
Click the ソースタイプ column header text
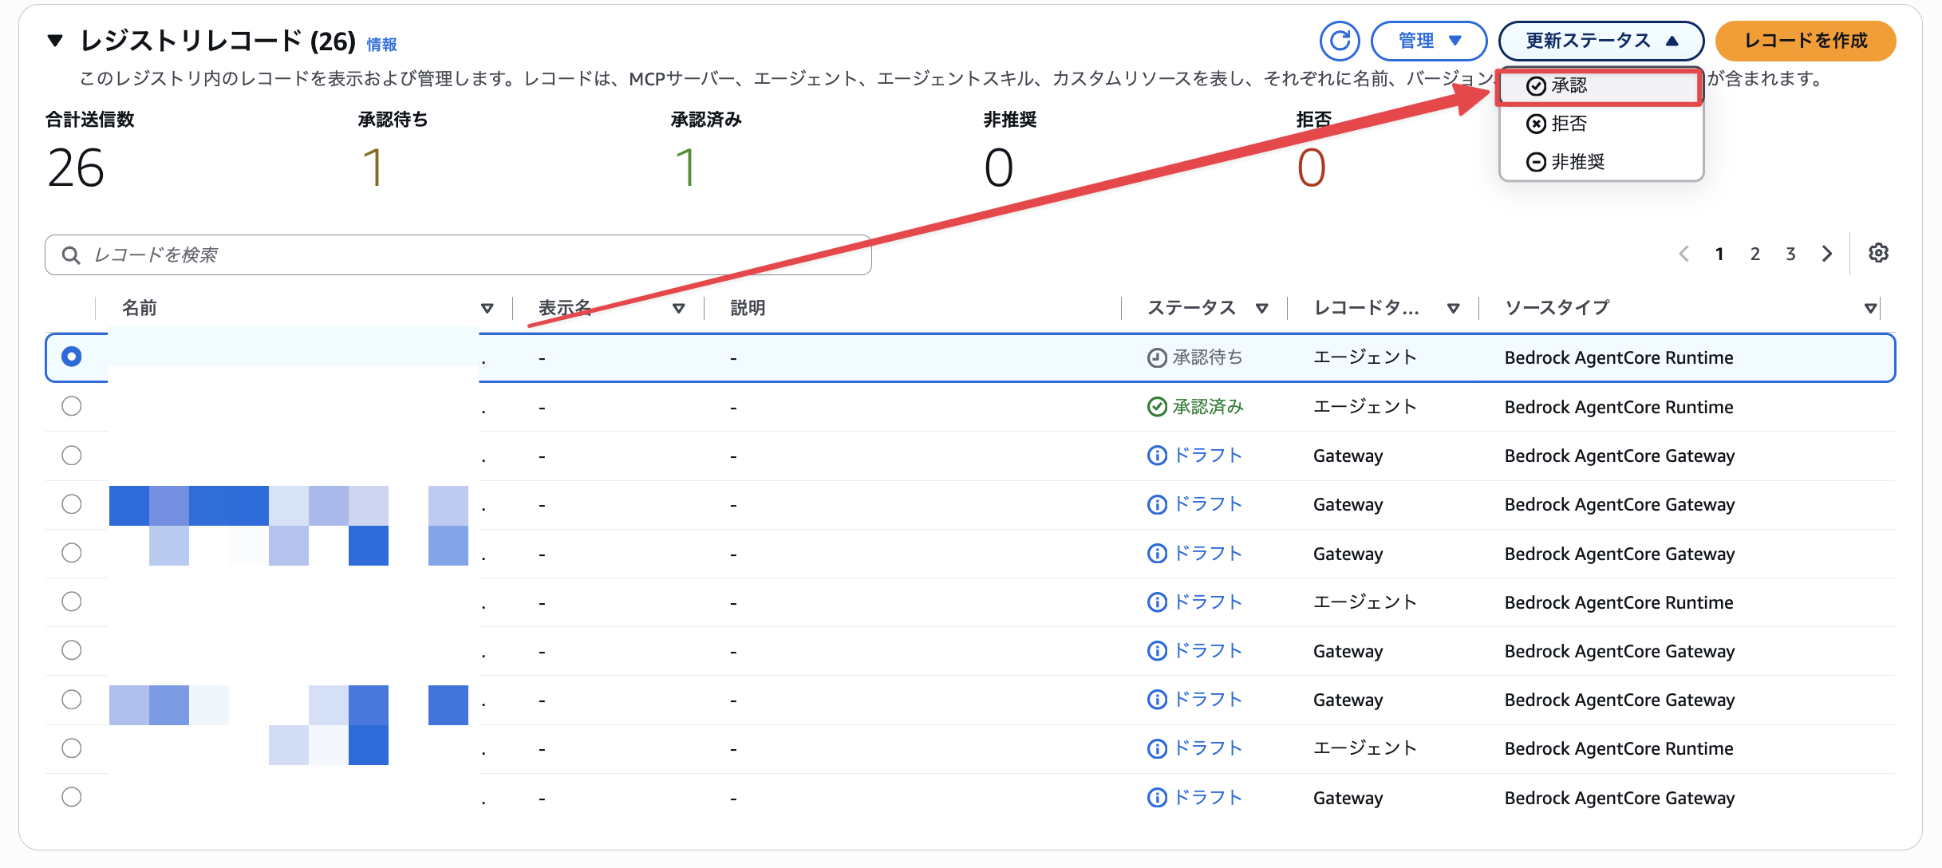pyautogui.click(x=1557, y=308)
